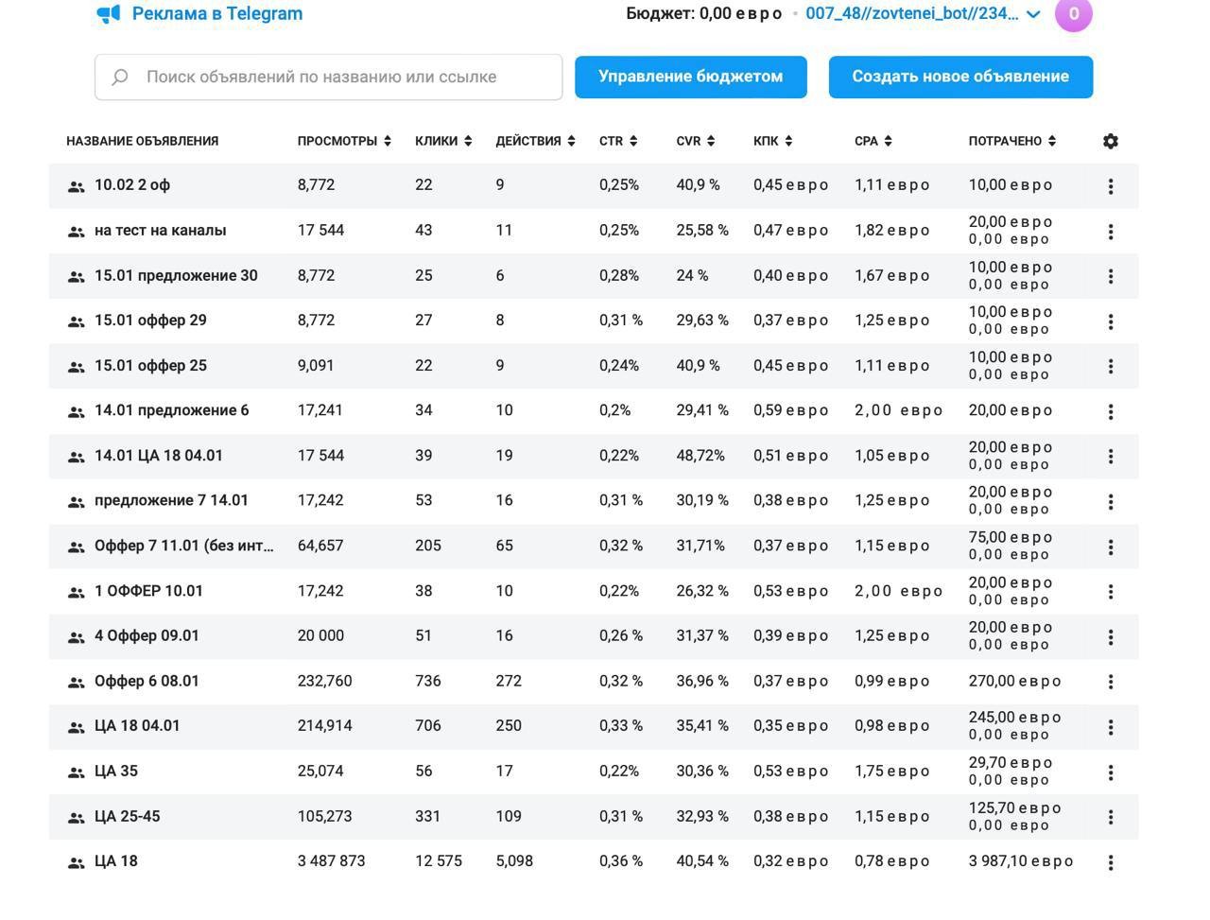Click Управление бюджетом button
This screenshot has width=1210, height=920.
coord(690,77)
